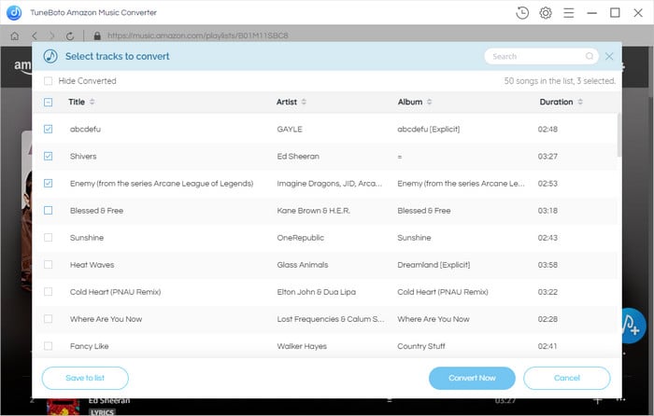Sort tracks by Album arrows
Viewport: 654px width, 416px height.
pyautogui.click(x=429, y=102)
